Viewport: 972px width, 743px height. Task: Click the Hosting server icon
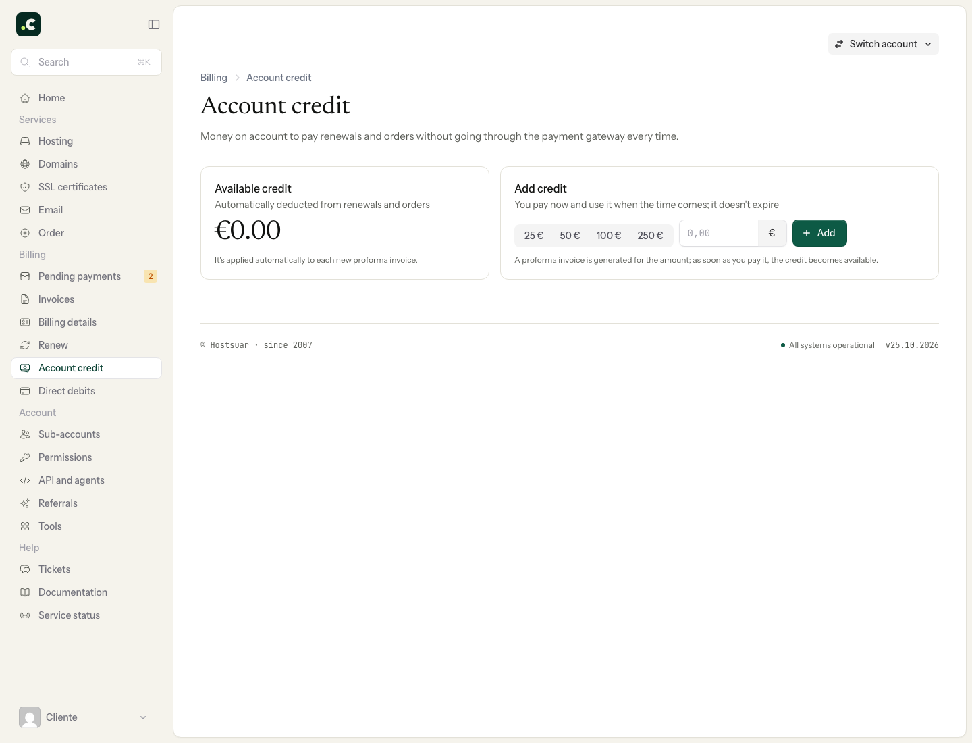(x=25, y=141)
